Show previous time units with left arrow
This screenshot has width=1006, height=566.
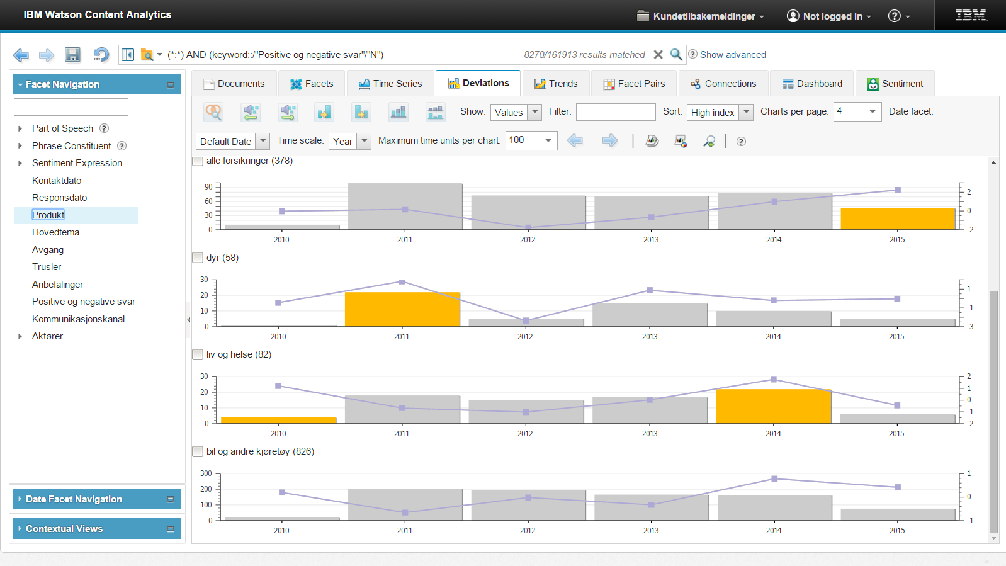[x=575, y=140]
